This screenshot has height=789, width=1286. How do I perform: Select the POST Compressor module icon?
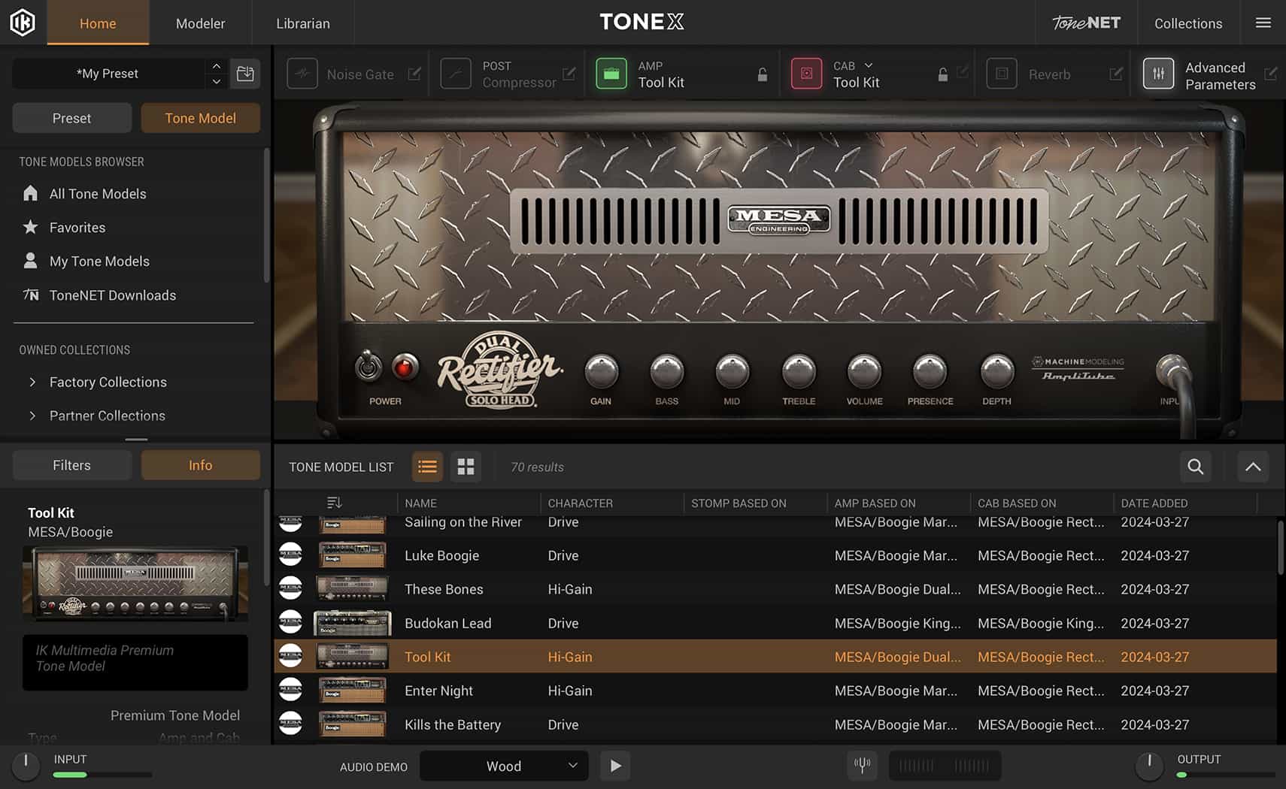456,74
